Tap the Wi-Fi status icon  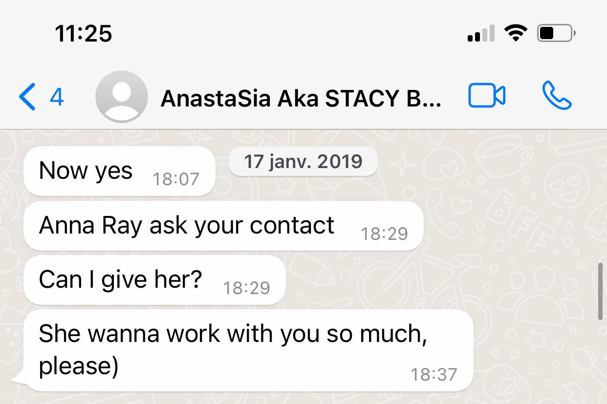pos(516,34)
